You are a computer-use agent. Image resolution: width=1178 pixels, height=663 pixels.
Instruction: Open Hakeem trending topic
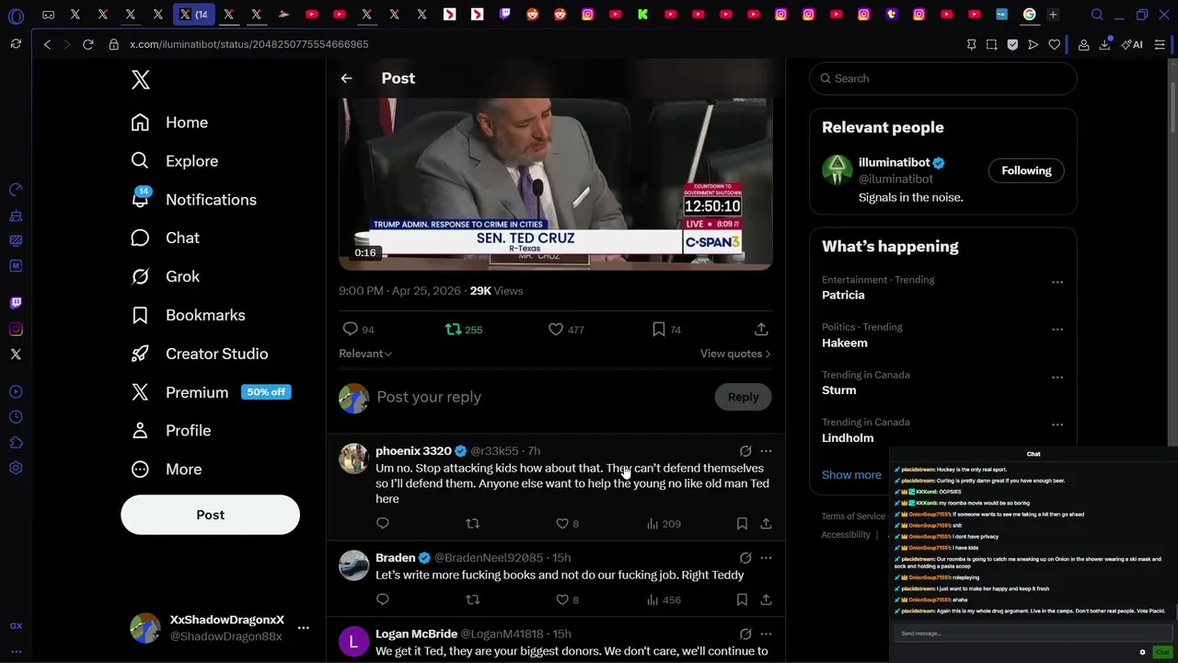pos(845,343)
